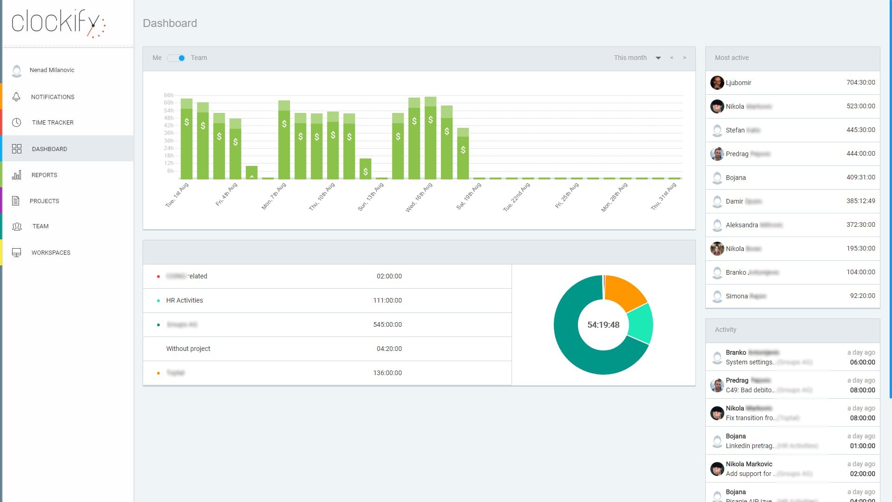Viewport: 892px width, 502px height.
Task: Select DASHBOARD in the sidebar
Action: pyautogui.click(x=68, y=149)
